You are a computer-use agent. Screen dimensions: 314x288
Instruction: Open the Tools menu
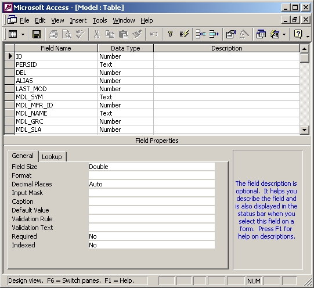tap(99, 20)
